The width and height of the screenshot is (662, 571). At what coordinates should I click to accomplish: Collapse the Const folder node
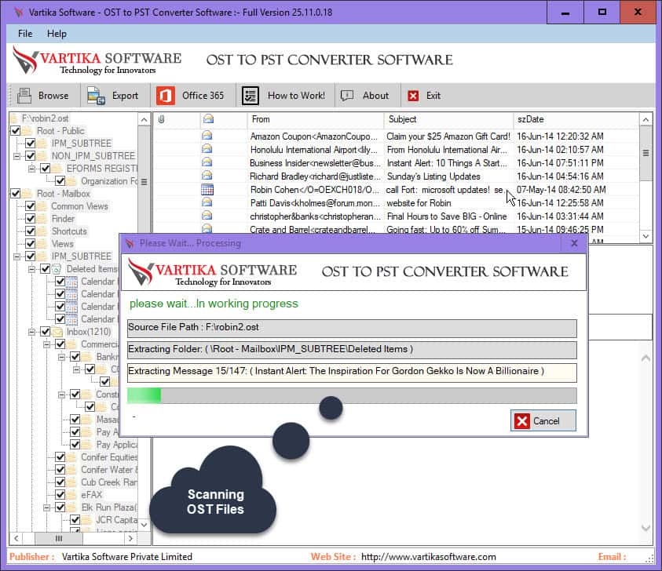pos(61,395)
